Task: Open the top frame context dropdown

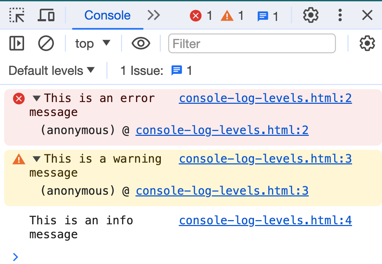Action: pos(92,43)
